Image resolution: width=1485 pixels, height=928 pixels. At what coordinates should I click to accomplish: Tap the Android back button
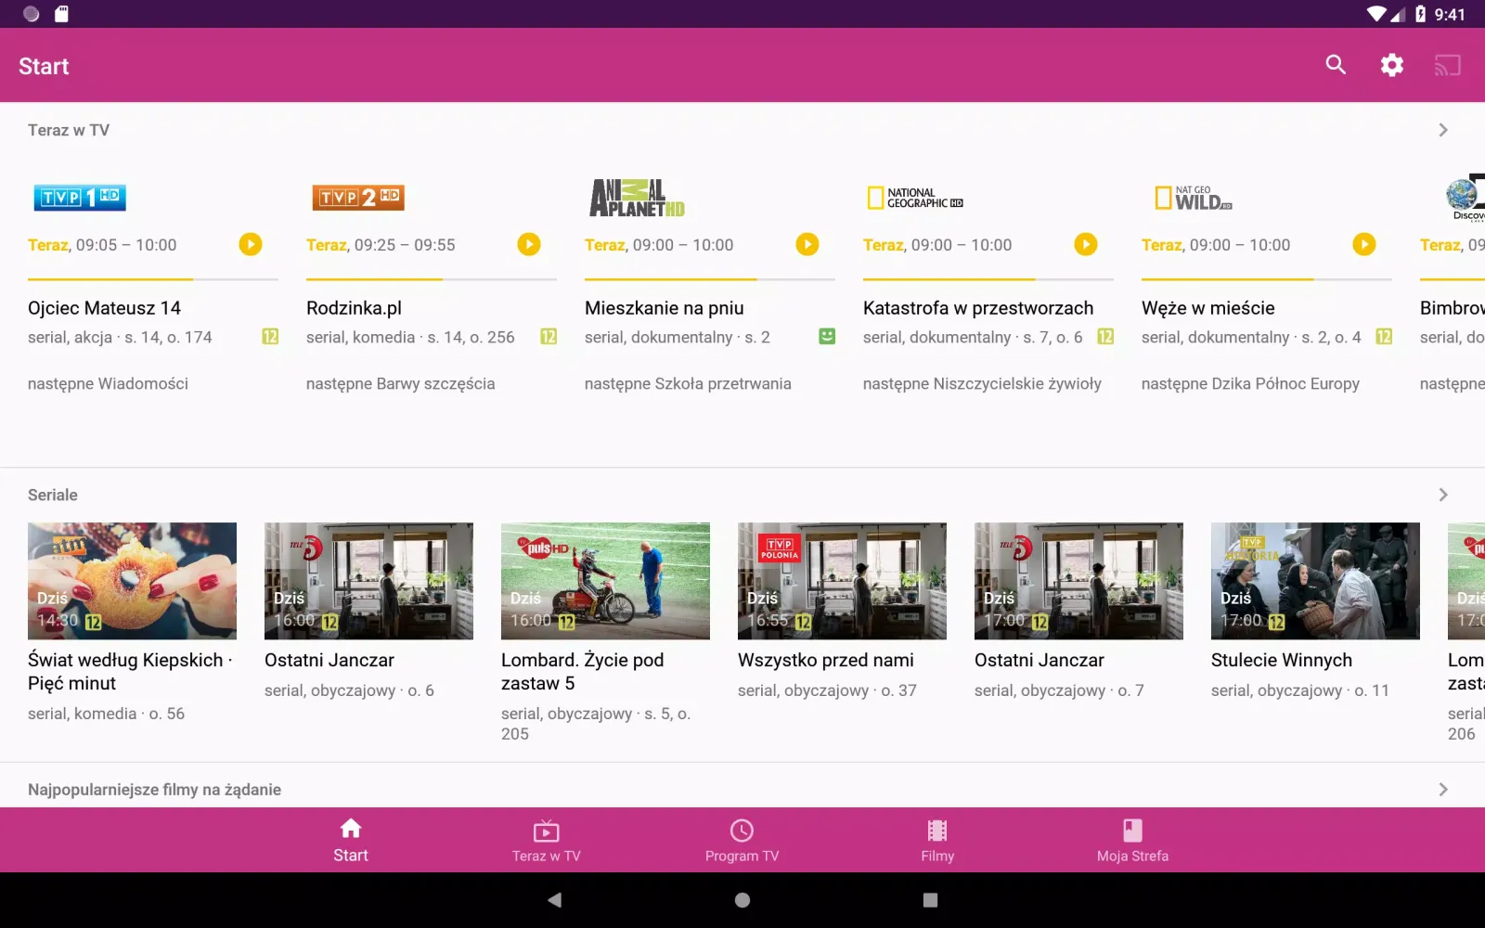[x=554, y=899]
